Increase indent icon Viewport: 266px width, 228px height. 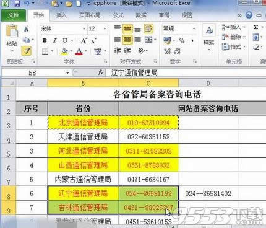(127, 50)
